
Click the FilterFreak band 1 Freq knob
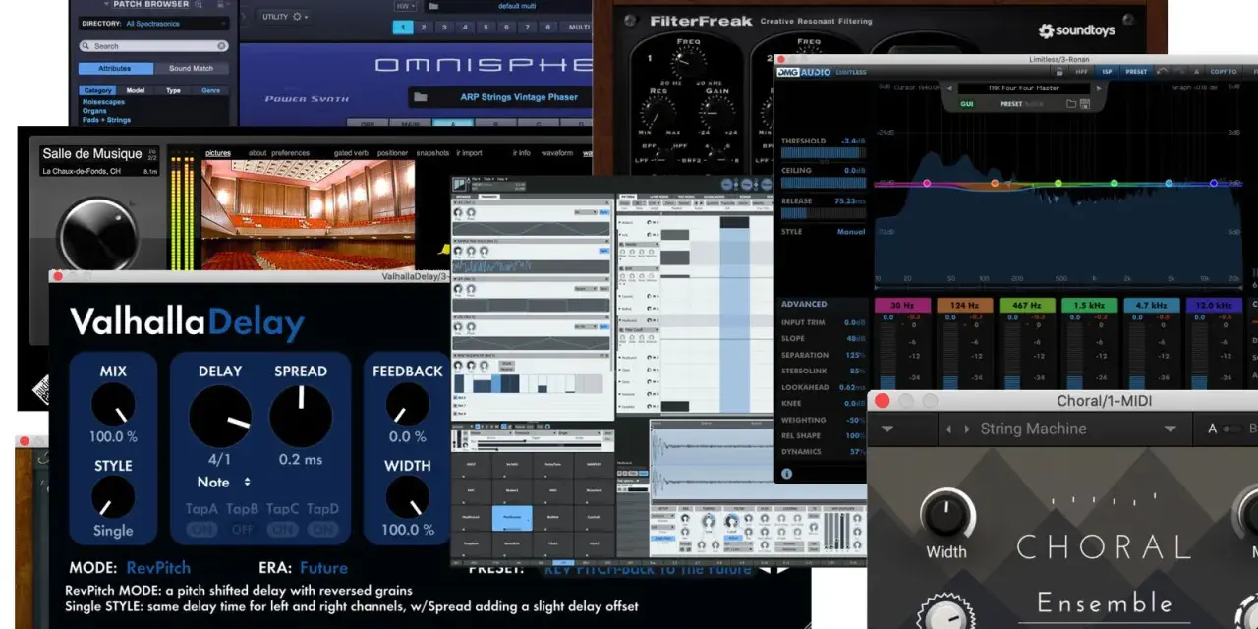point(689,65)
